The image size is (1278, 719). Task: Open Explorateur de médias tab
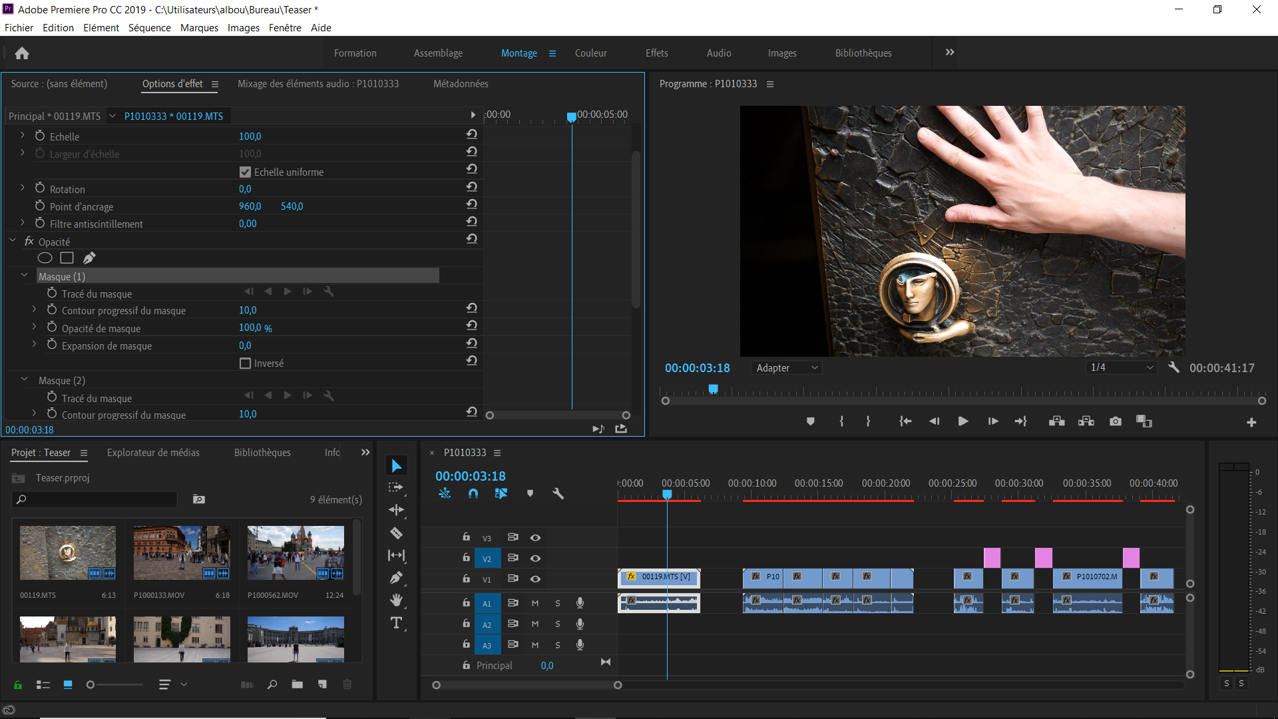tap(153, 453)
